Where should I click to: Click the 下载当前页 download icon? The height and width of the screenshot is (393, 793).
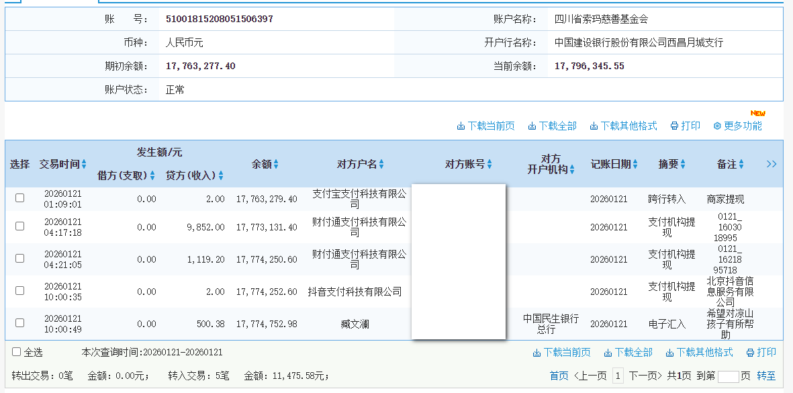tap(461, 126)
